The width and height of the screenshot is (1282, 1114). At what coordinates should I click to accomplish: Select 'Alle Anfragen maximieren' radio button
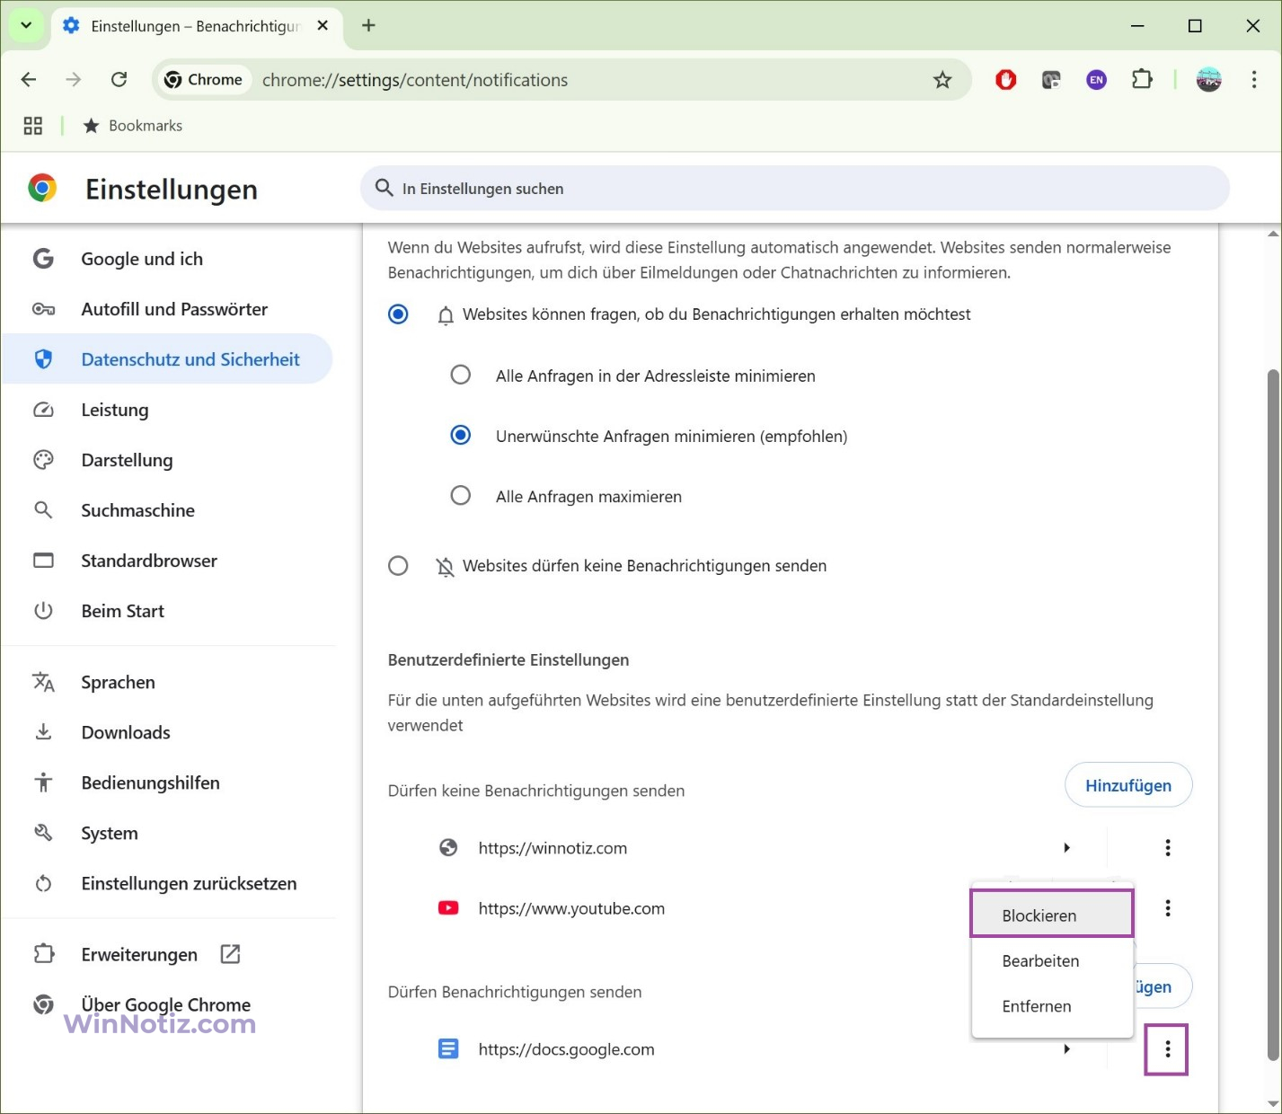click(461, 496)
